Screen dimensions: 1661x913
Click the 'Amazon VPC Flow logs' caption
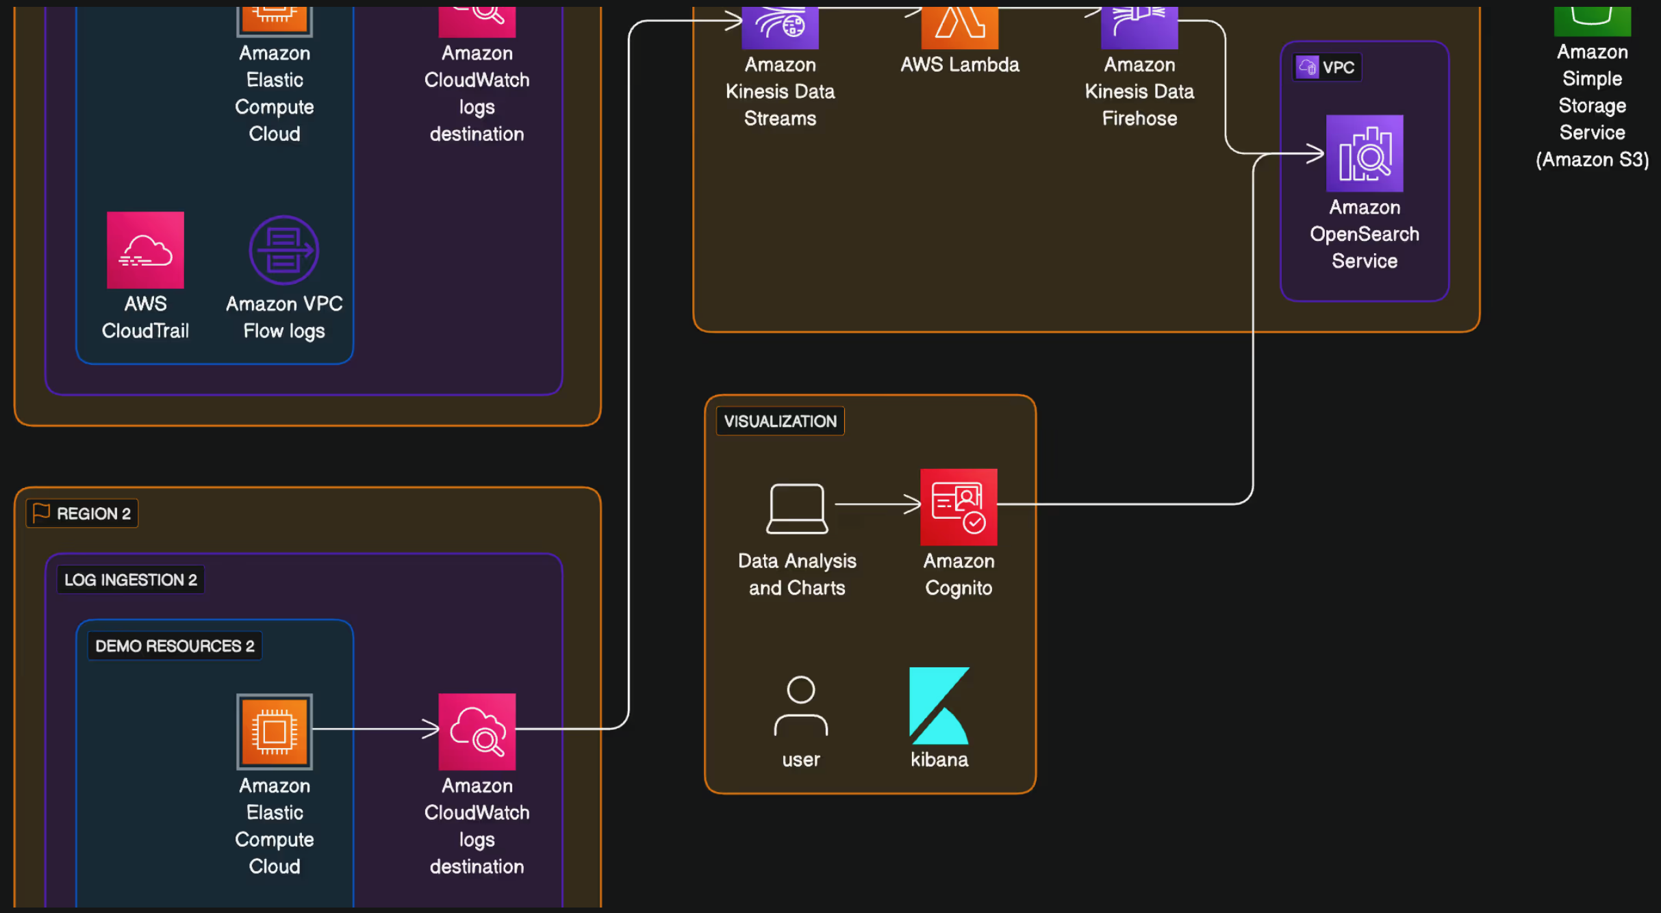coord(284,317)
